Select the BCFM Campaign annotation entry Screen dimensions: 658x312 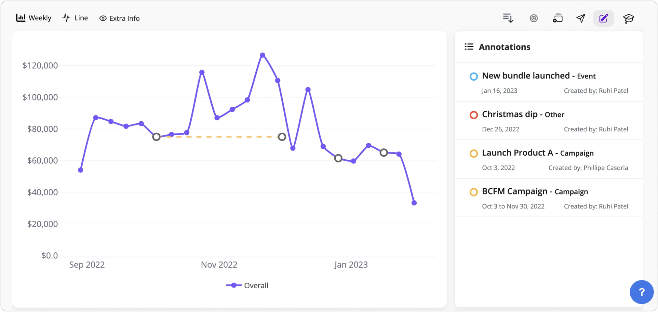pyautogui.click(x=535, y=191)
